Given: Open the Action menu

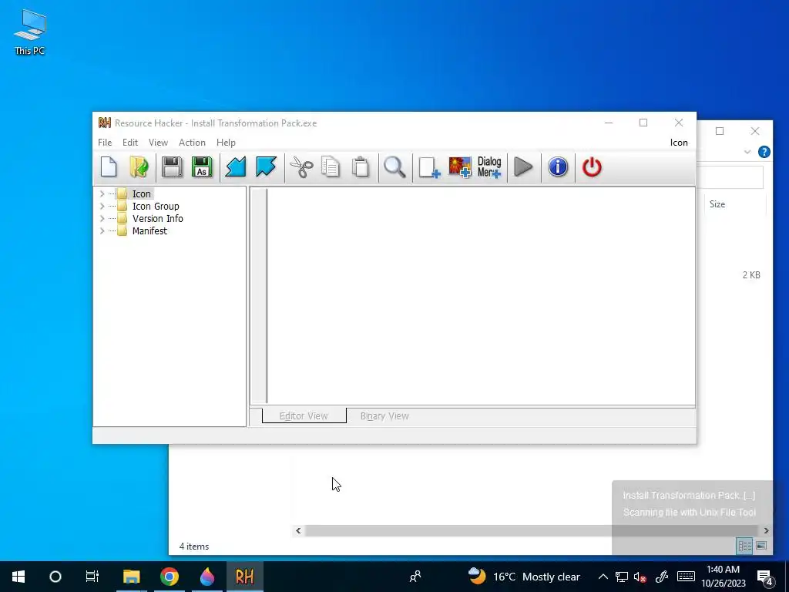Looking at the screenshot, I should (x=192, y=143).
